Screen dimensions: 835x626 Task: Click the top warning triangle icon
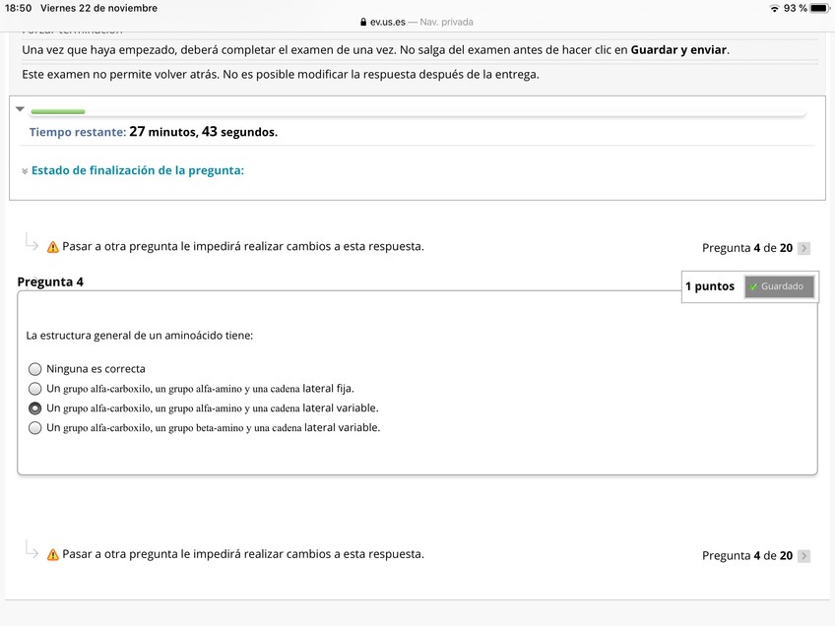pos(53,247)
